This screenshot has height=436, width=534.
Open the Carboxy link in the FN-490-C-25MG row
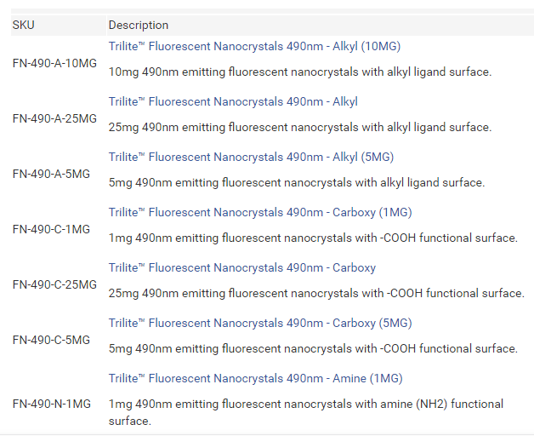pos(242,267)
